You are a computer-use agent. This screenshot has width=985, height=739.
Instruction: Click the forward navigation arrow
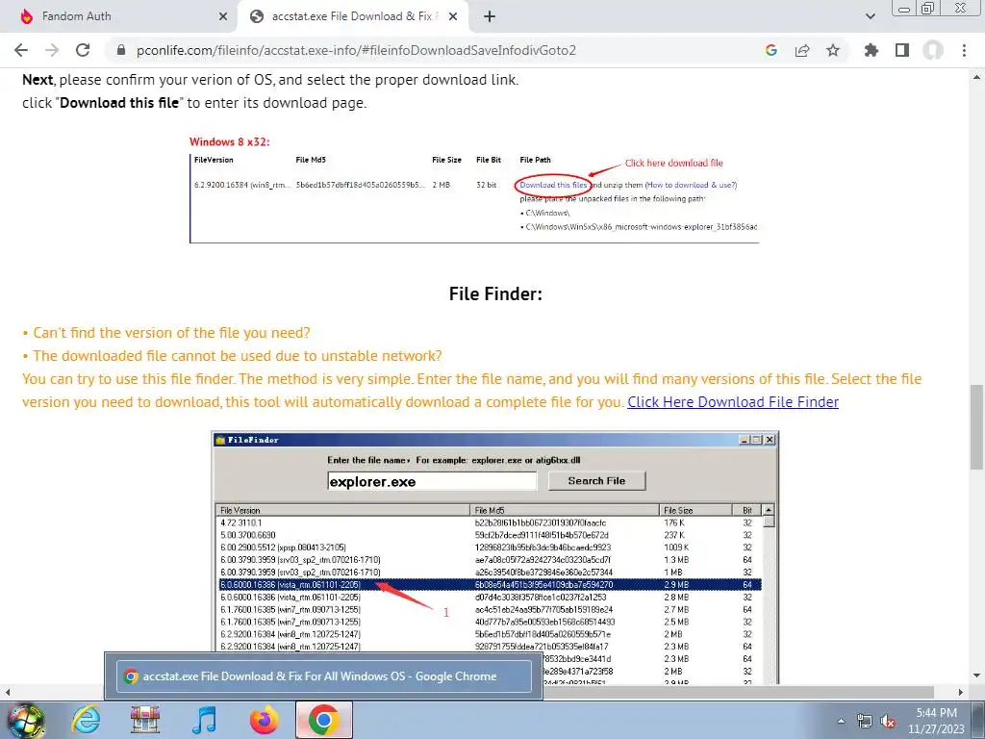[52, 50]
